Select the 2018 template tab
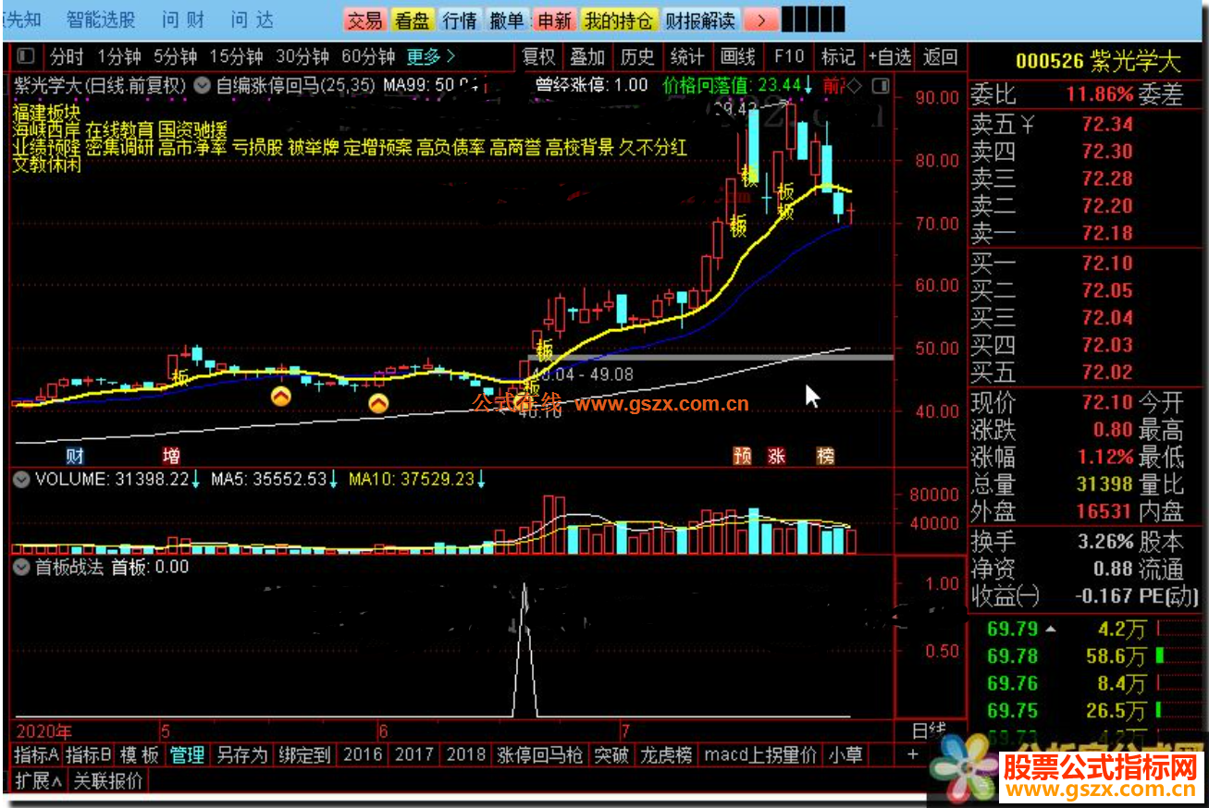This screenshot has width=1209, height=808. pyautogui.click(x=466, y=755)
